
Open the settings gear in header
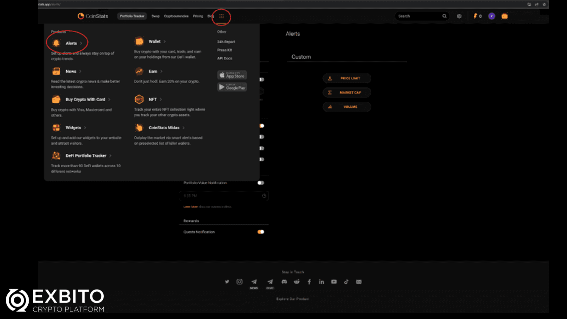[x=459, y=16]
